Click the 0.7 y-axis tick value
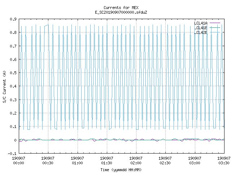 pos(13,46)
